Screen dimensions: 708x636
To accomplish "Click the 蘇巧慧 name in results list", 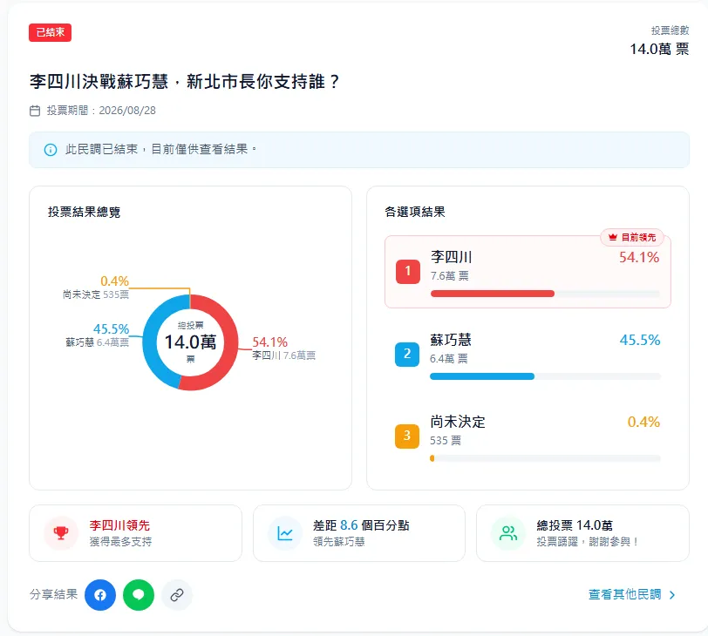I will (451, 340).
